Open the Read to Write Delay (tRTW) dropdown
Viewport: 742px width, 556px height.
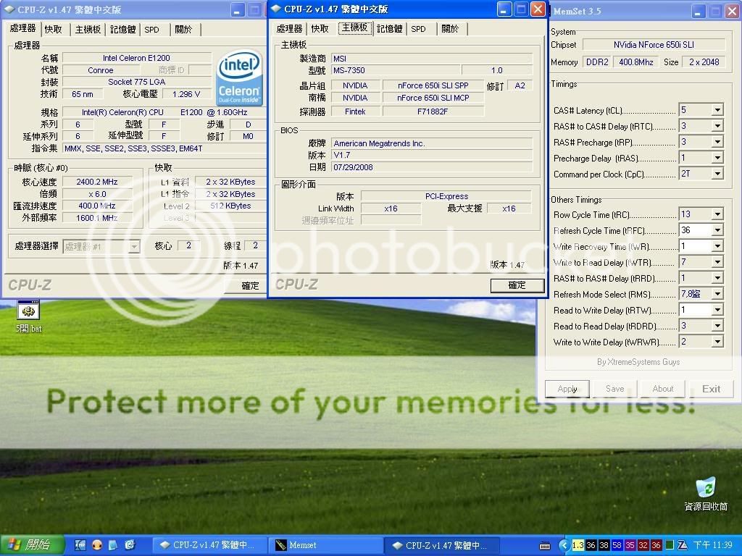(x=717, y=310)
